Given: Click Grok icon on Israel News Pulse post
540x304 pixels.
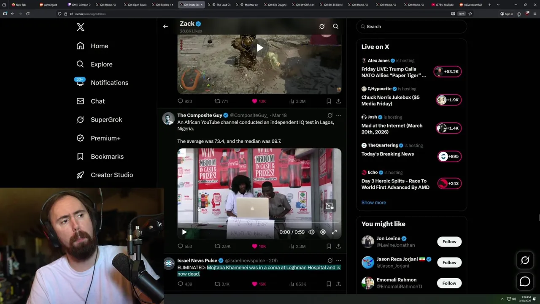Looking at the screenshot, I should pyautogui.click(x=330, y=261).
